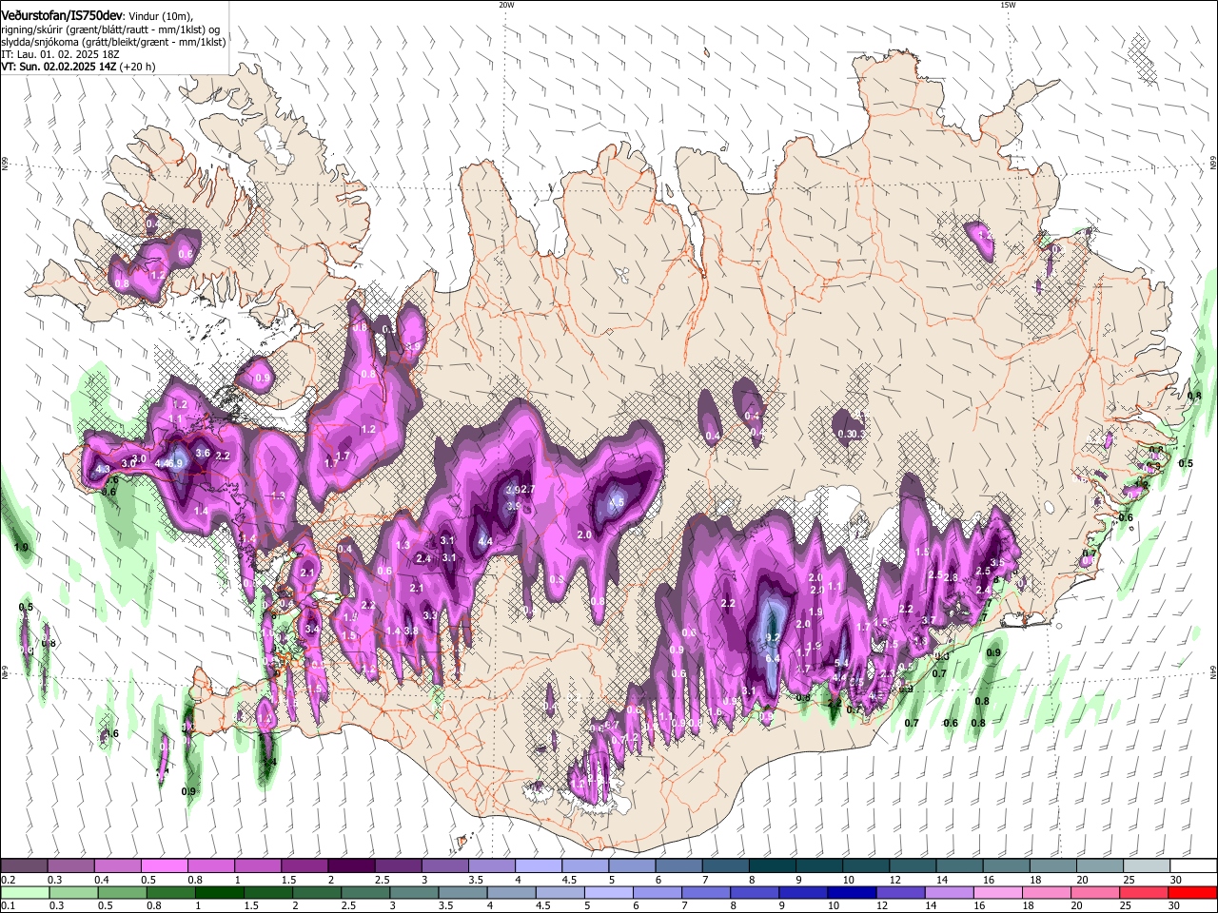Click the 'slydda/snjókoma' legend description line
The image size is (1218, 913).
113,41
